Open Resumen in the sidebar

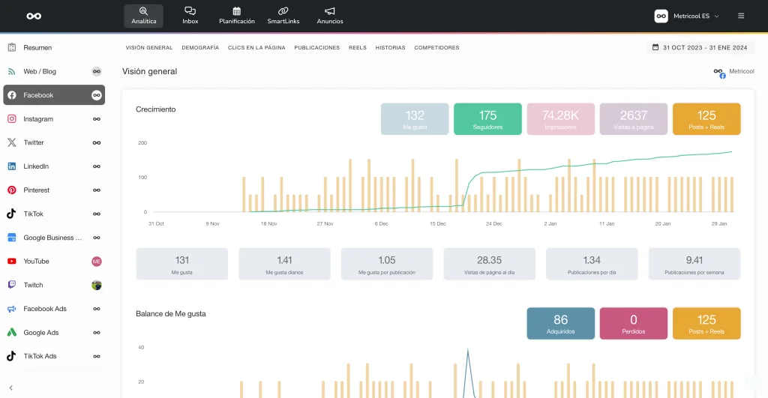[37, 47]
